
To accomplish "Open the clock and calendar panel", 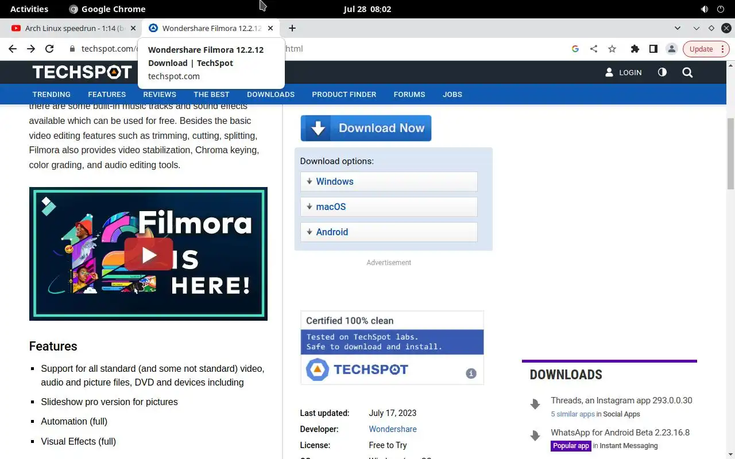I will [x=367, y=9].
